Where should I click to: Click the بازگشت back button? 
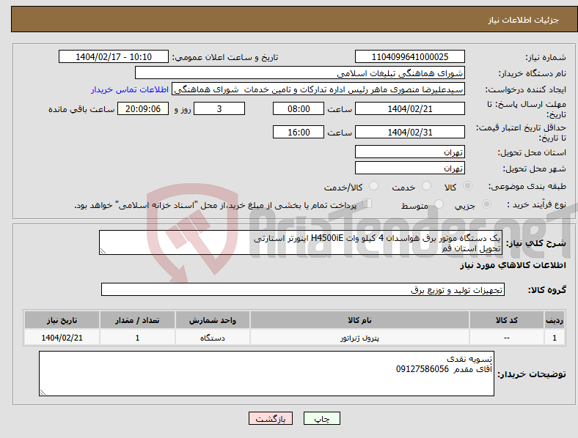(x=271, y=418)
